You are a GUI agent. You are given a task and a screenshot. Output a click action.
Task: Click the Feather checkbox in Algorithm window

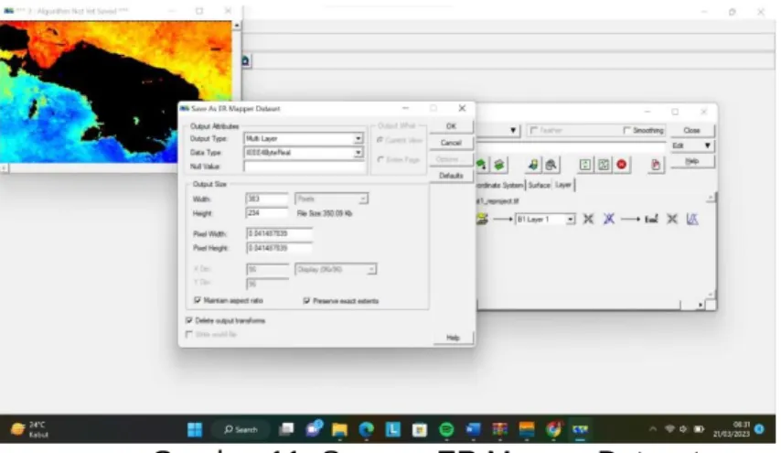[533, 130]
